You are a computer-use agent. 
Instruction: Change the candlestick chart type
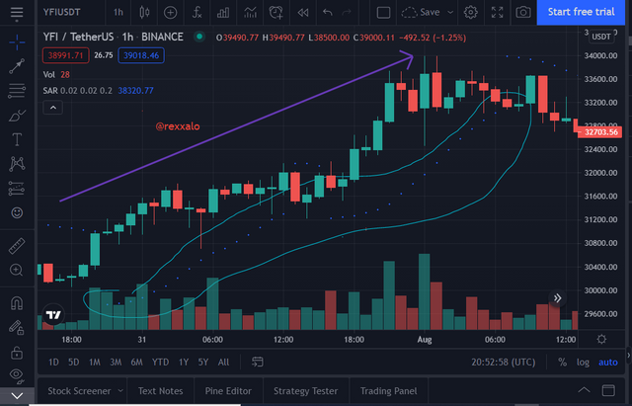point(144,13)
